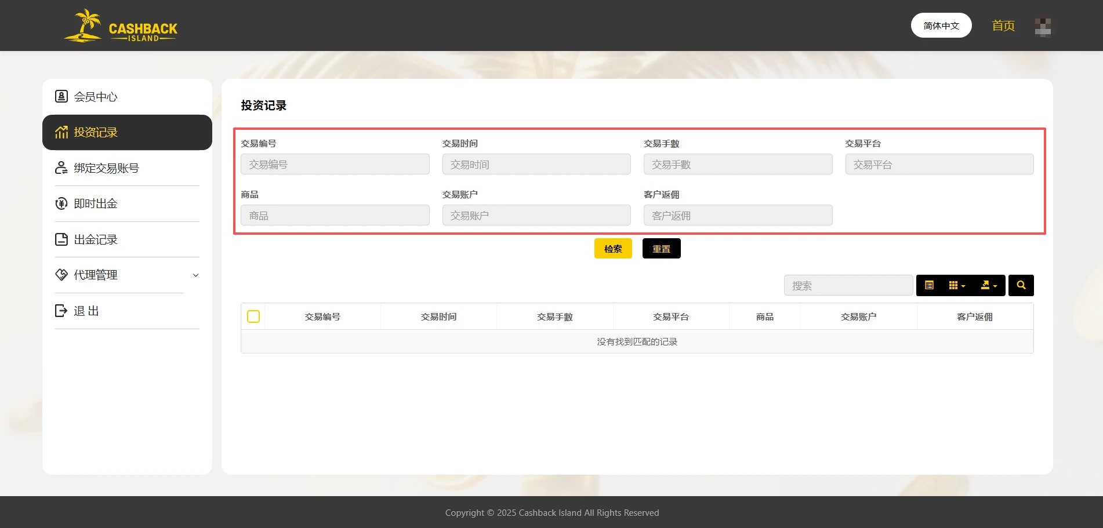Open 会员中心 via its sidebar icon
Image resolution: width=1103 pixels, height=528 pixels.
click(61, 96)
